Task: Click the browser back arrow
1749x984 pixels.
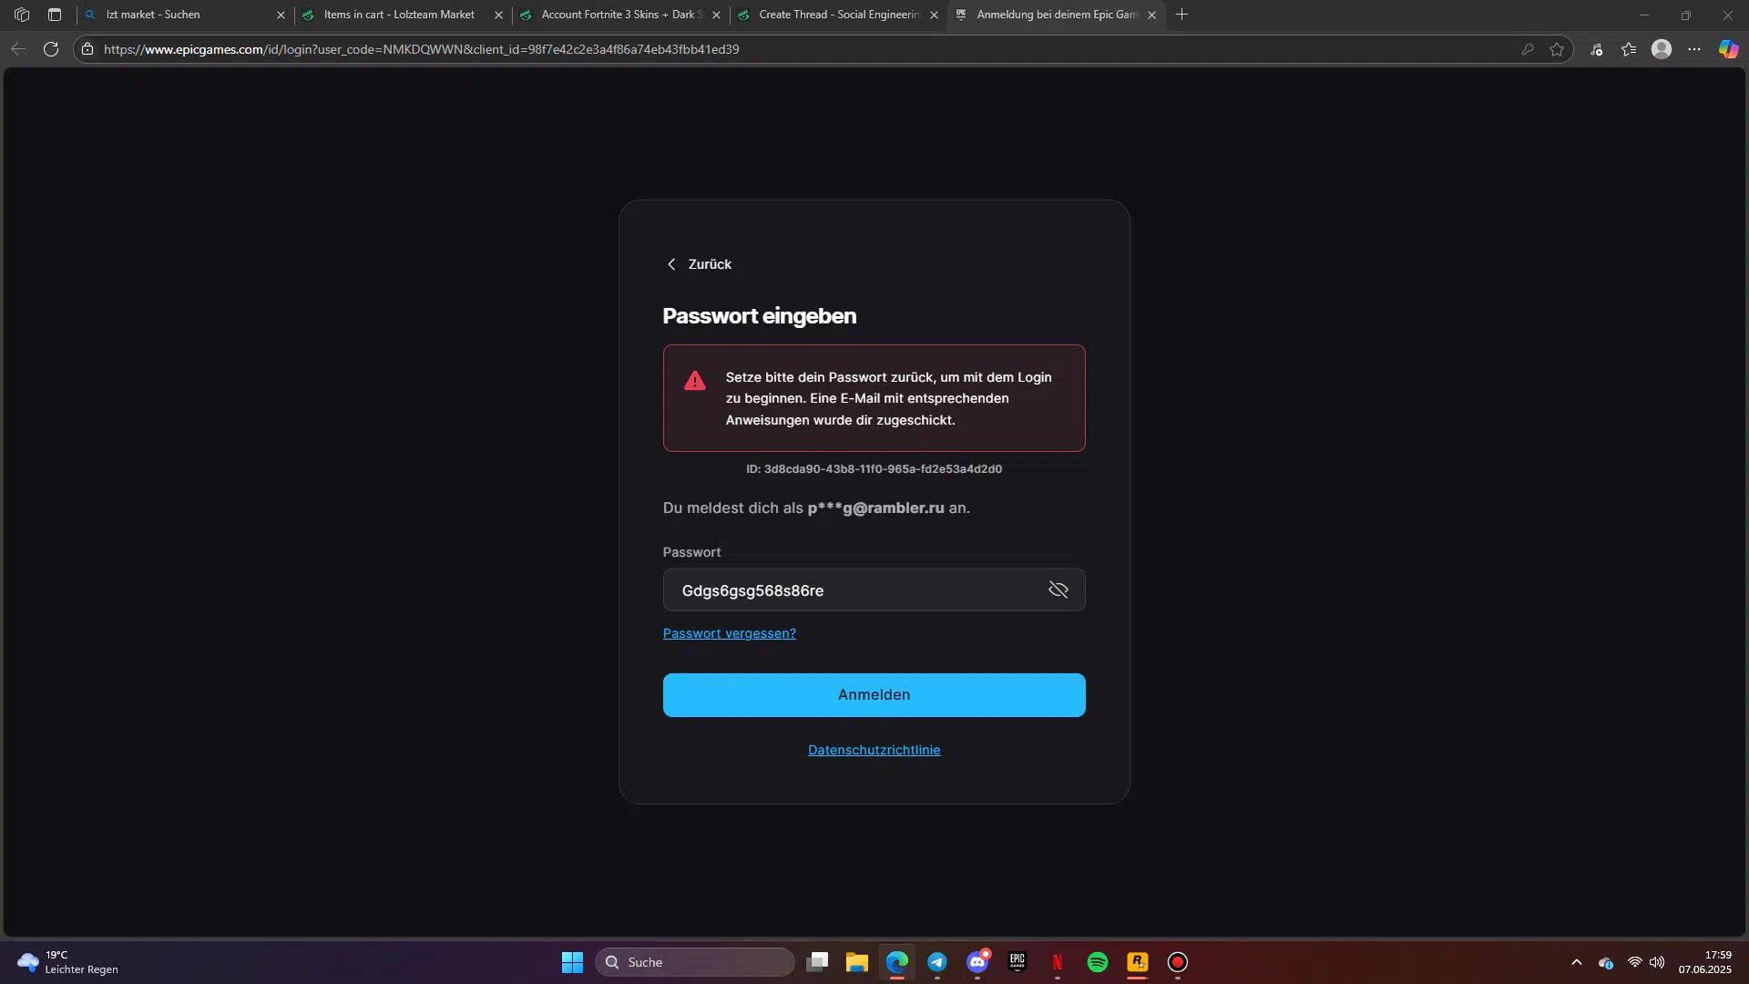Action: pyautogui.click(x=18, y=49)
